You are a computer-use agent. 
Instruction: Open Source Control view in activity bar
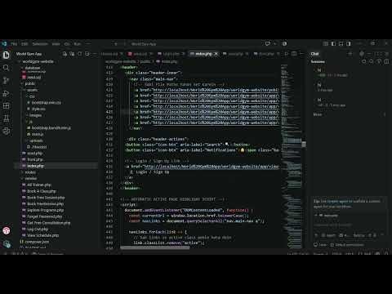7,80
